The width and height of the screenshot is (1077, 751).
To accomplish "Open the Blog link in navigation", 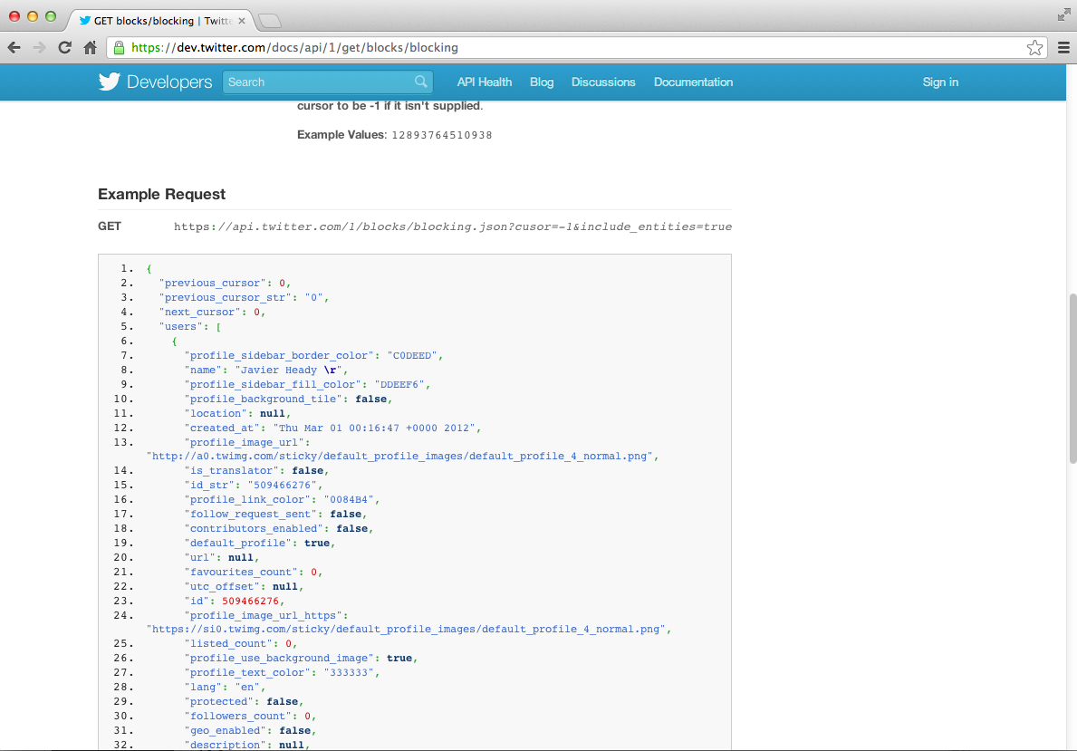I will (542, 82).
